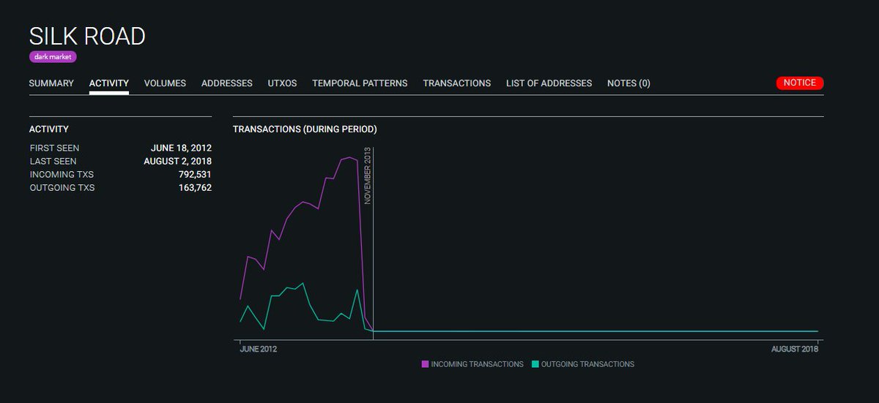Open the List of Addresses tab
The image size is (879, 403).
[549, 83]
